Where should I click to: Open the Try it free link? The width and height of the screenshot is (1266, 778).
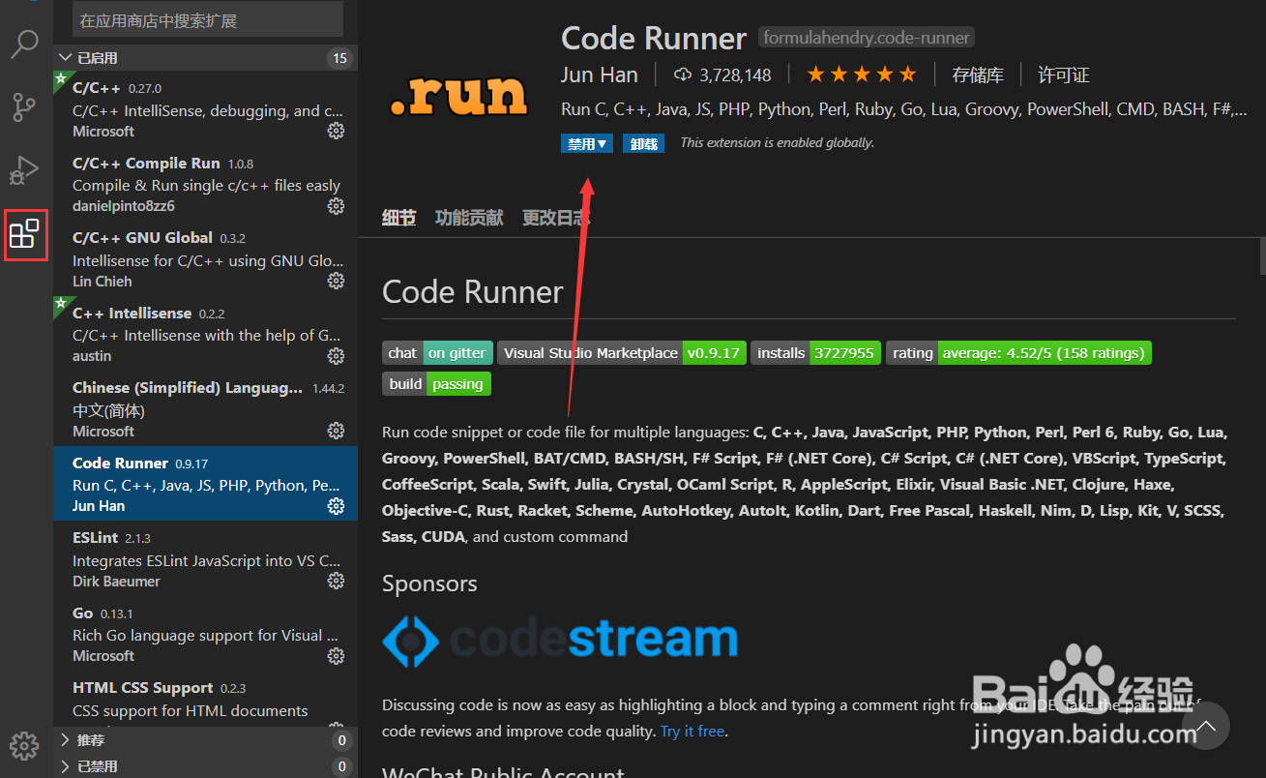692,732
